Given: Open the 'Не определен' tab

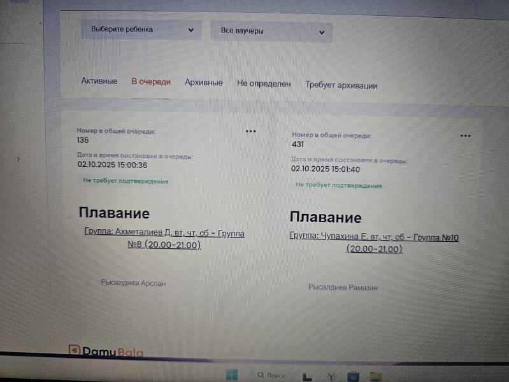Looking at the screenshot, I should [264, 83].
